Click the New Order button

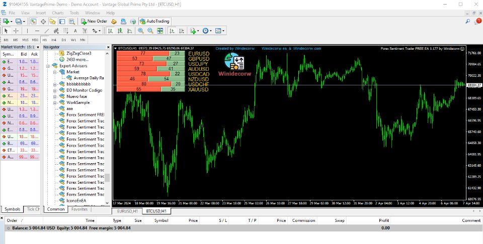[94, 21]
